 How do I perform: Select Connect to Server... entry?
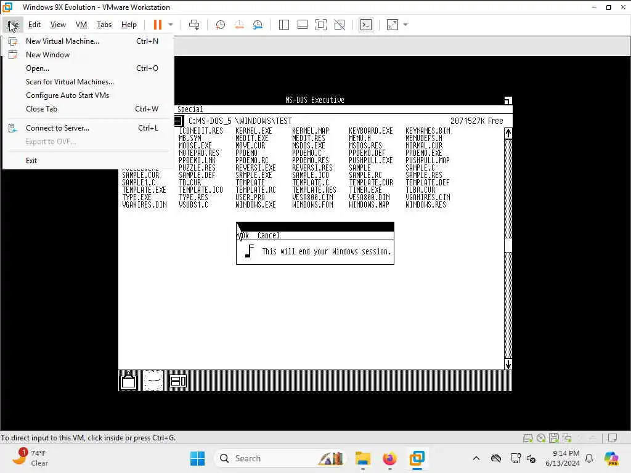tap(89, 128)
